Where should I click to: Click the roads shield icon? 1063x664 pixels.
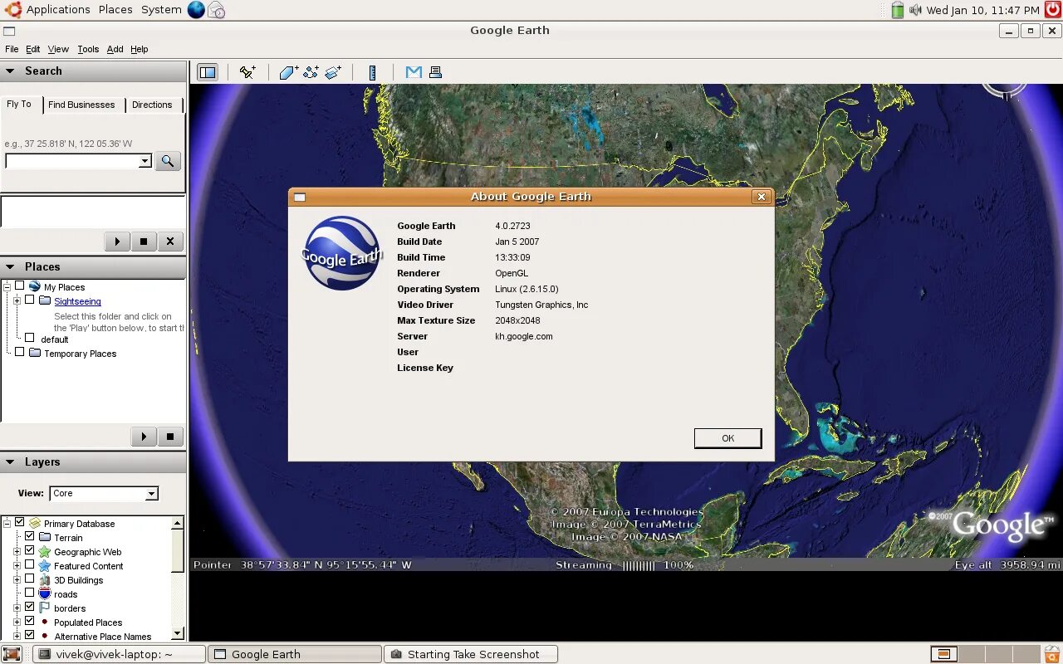tap(45, 593)
